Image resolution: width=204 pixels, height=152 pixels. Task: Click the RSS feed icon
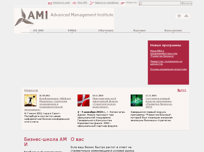coord(179,90)
